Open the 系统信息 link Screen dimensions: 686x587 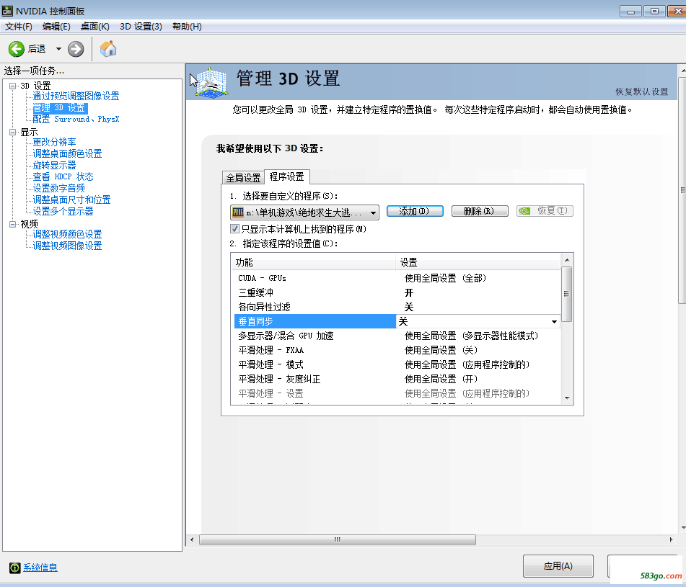coord(40,568)
